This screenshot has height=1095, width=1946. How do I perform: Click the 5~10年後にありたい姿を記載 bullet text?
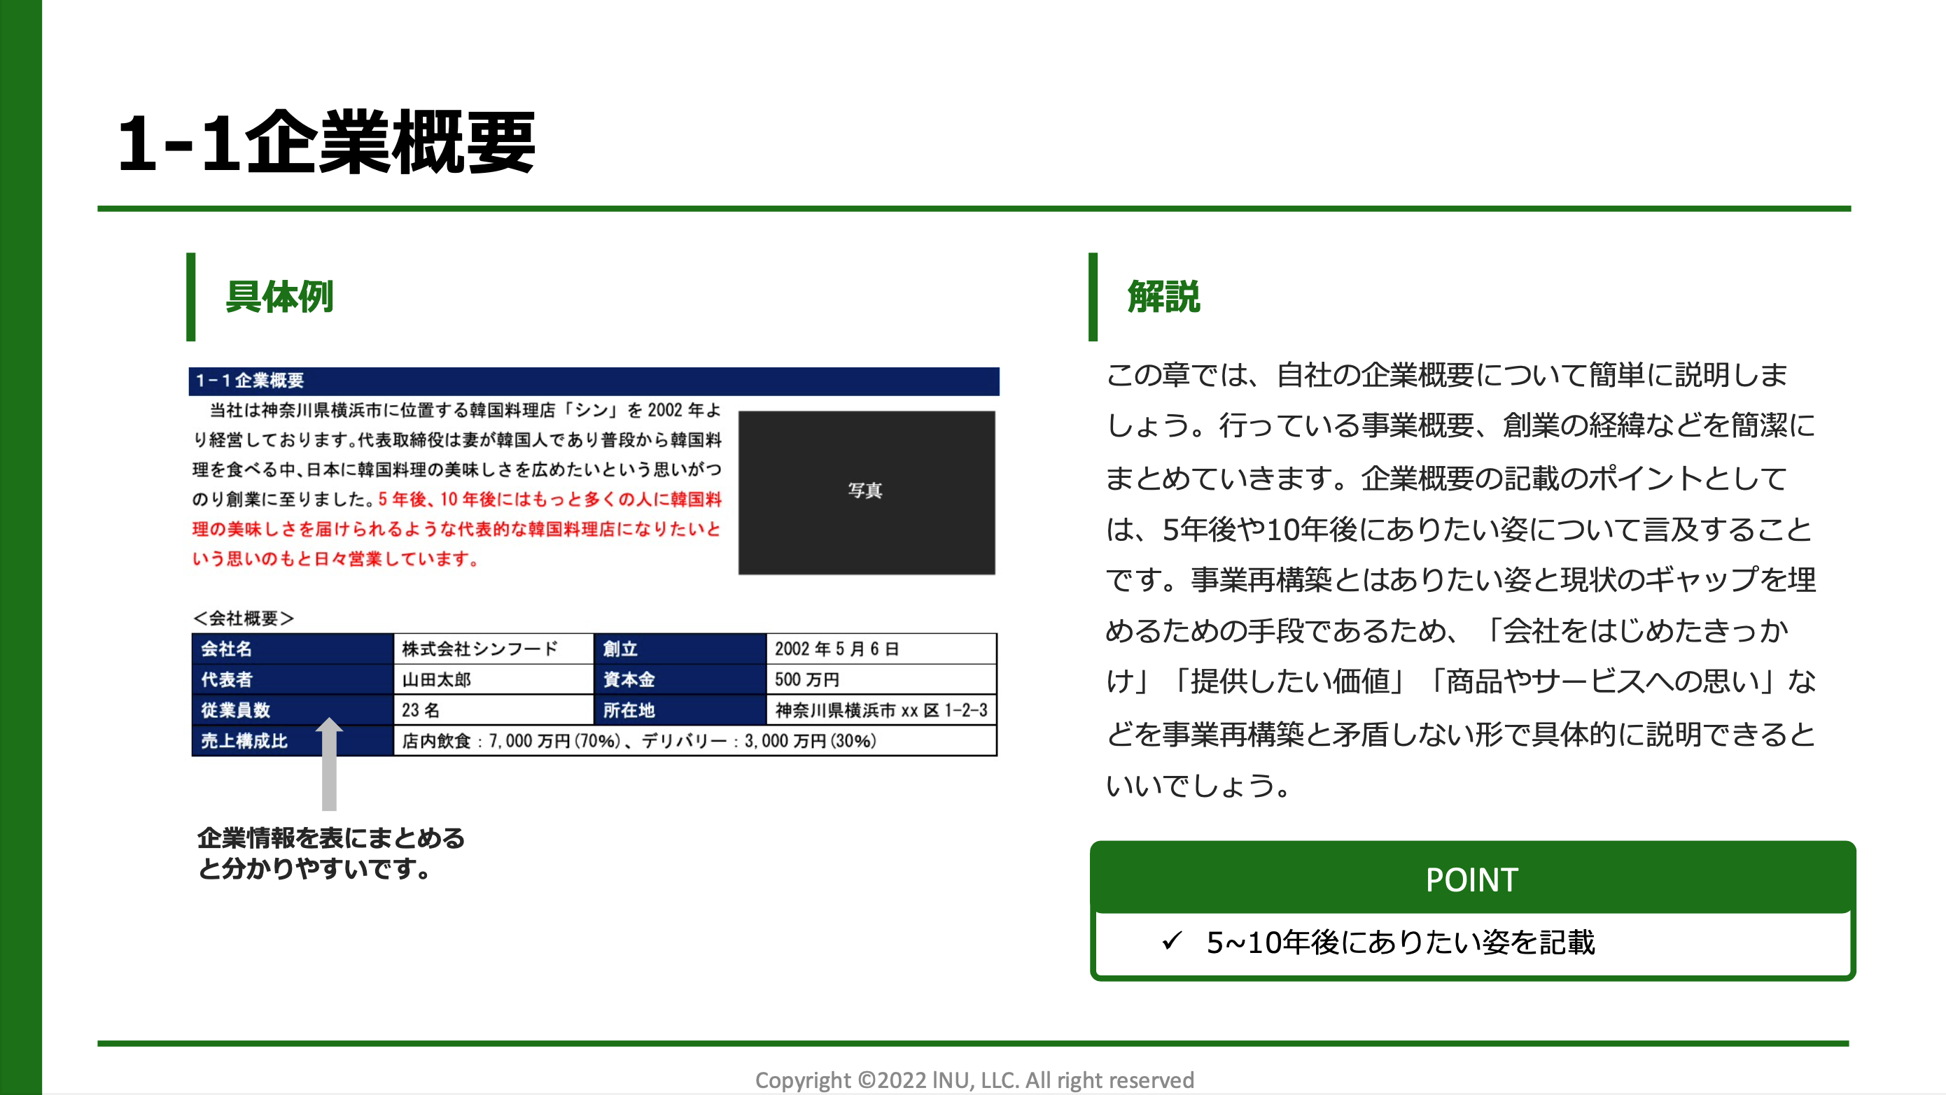pos(1400,942)
